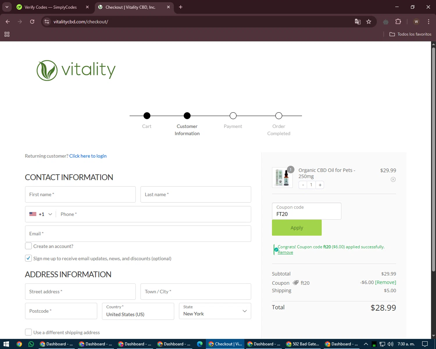
Task: Click the Organic CBD Oil product thumbnail
Action: 282,177
